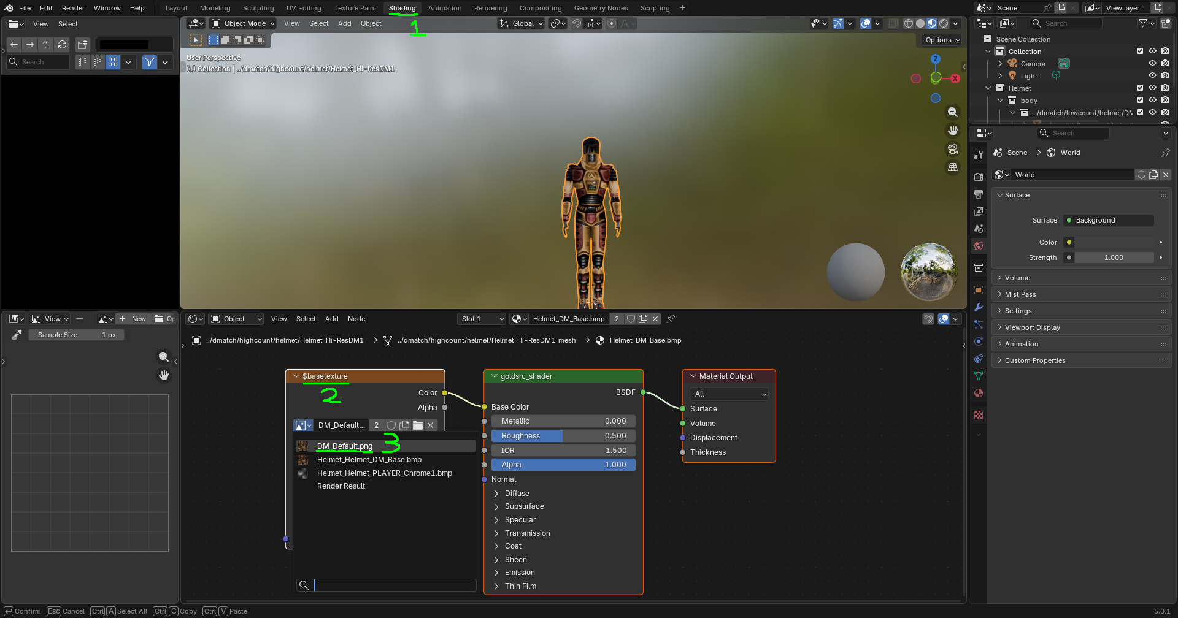Expand the Volume section in World properties
This screenshot has height=618, width=1178.
1018,278
